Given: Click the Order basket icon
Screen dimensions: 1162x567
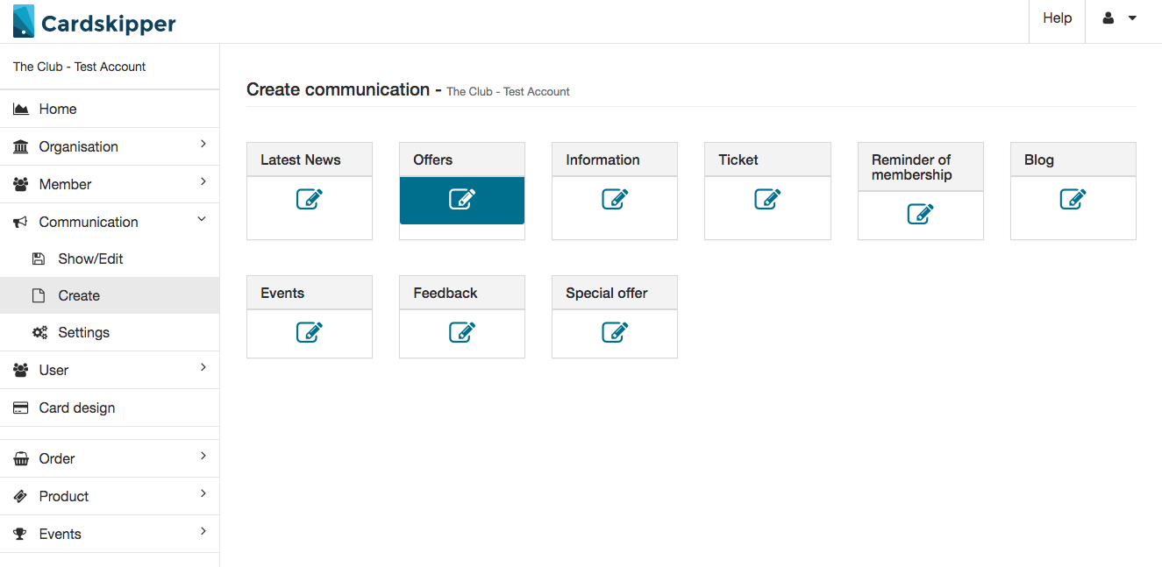Looking at the screenshot, I should click(20, 458).
